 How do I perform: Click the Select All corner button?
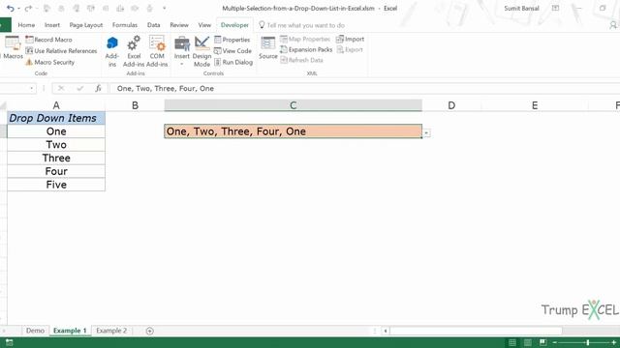(x=3, y=105)
